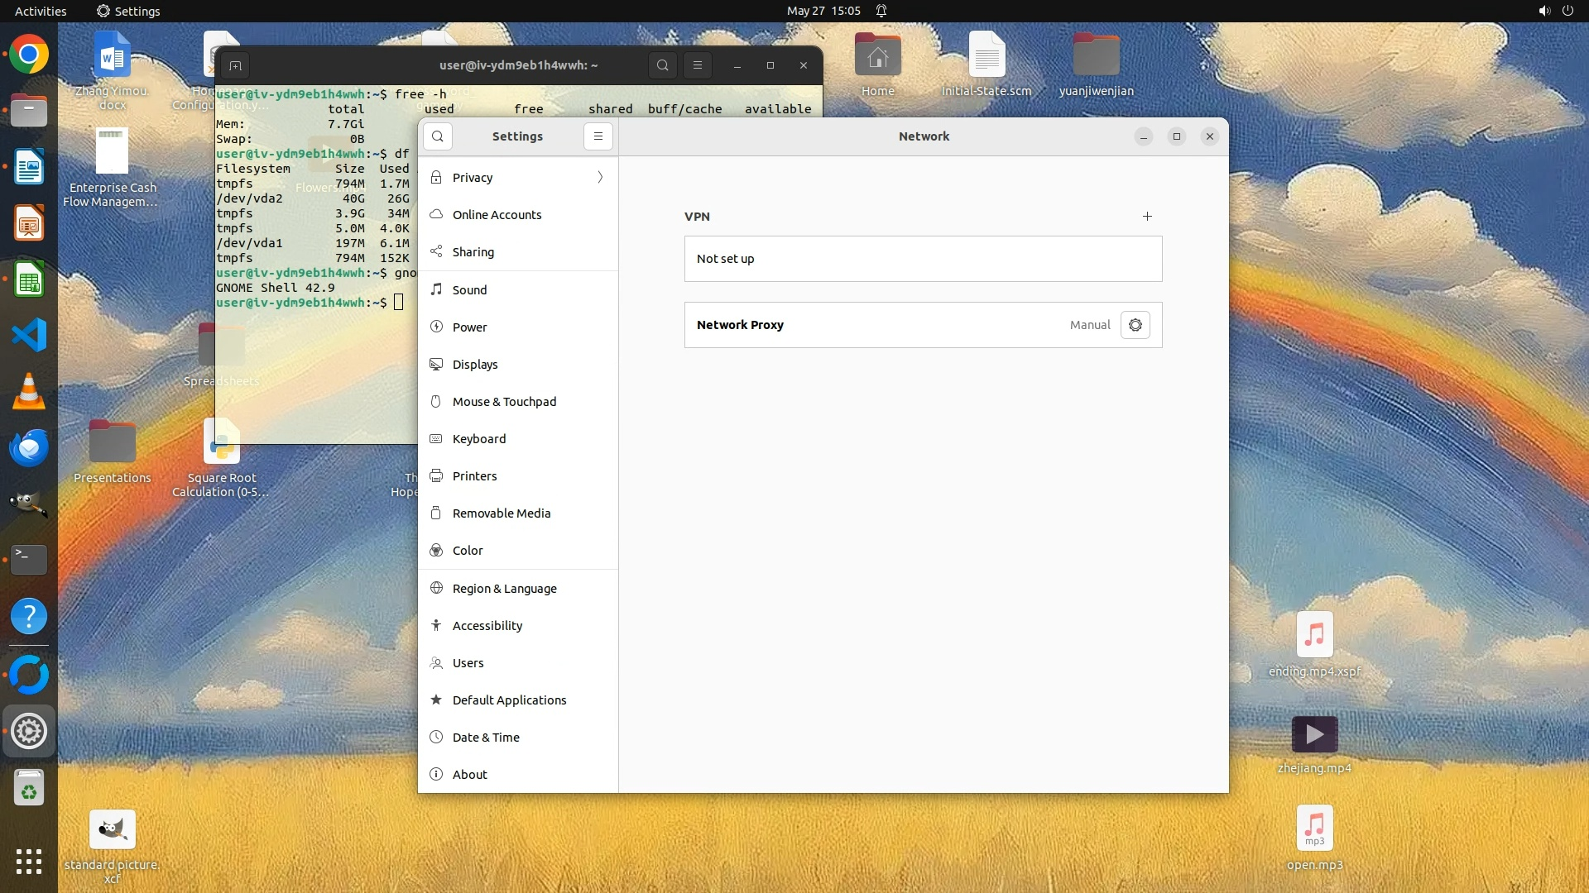Open terminal hamburger menu
The width and height of the screenshot is (1589, 893).
[698, 65]
